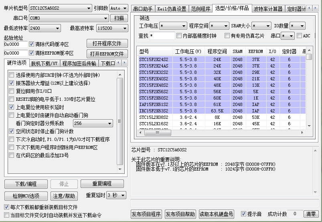The height and width of the screenshot is (222, 322).
Task: Enable 内部高精度时钟 filter checkbox
Action: tap(179, 36)
